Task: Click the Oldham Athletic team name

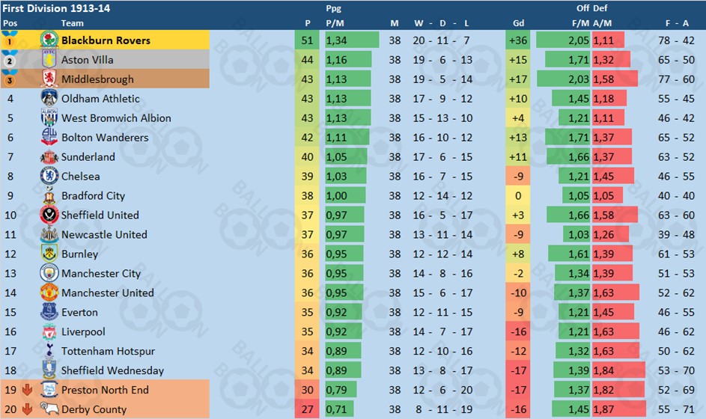Action: (x=100, y=99)
